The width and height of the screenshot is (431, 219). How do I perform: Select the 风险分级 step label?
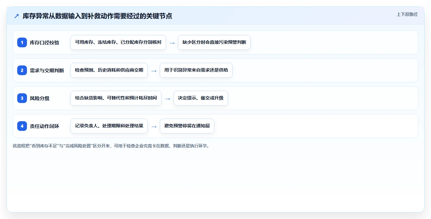coord(40,98)
